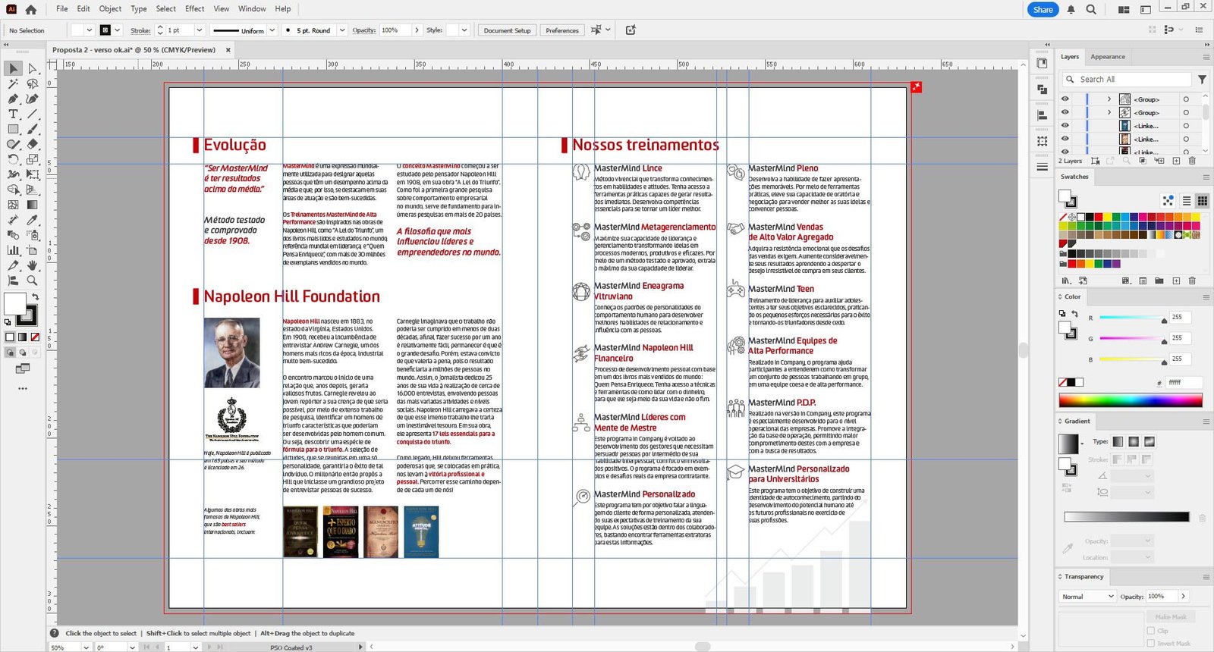Click the Layers filter funnel icon
This screenshot has width=1214, height=652.
tap(1202, 79)
